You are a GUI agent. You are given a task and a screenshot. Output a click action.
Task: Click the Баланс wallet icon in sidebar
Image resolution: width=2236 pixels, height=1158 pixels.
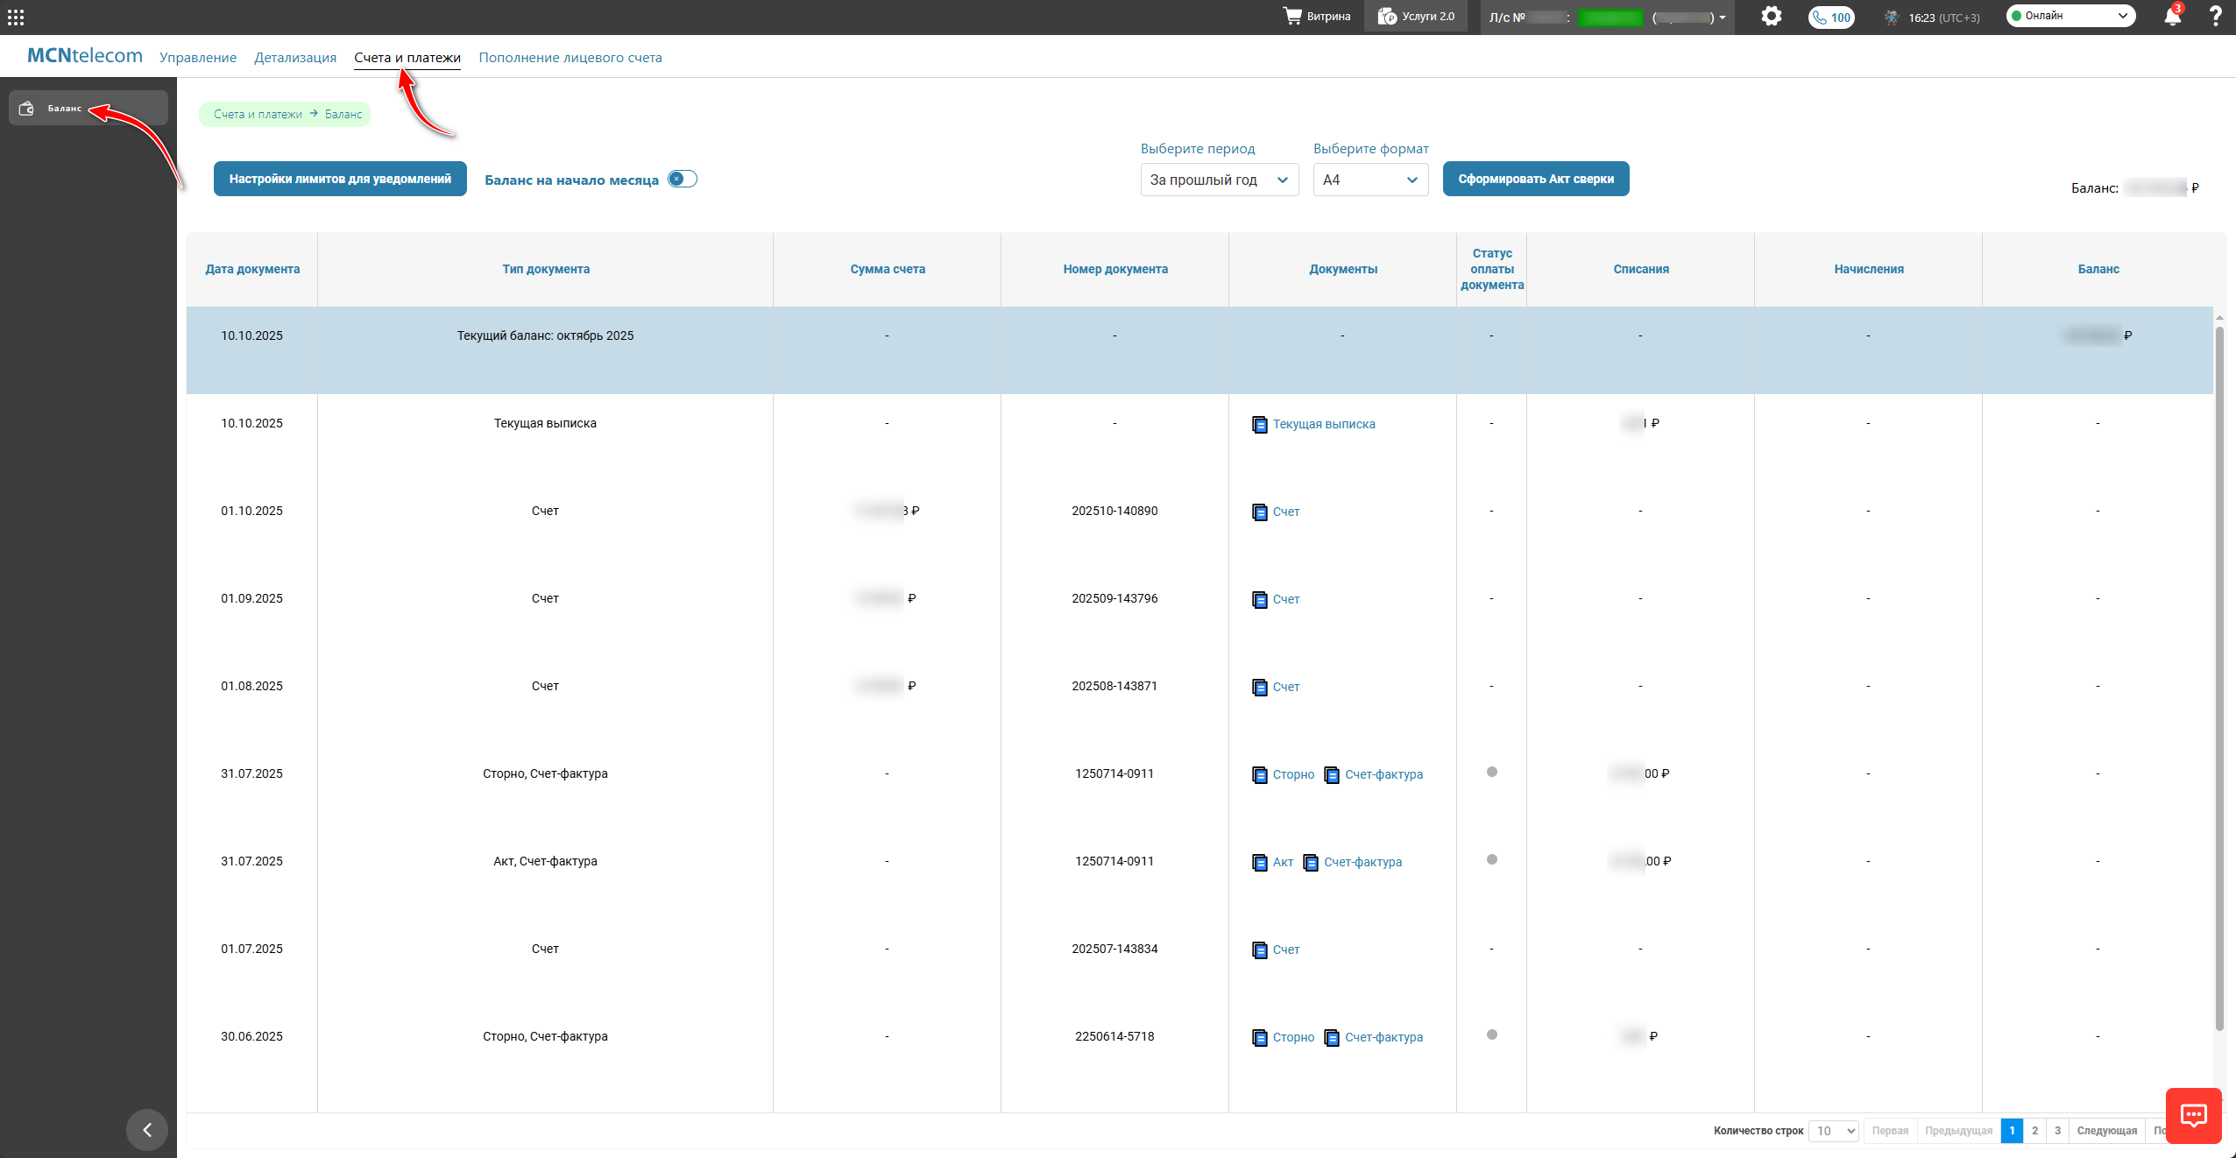27,108
